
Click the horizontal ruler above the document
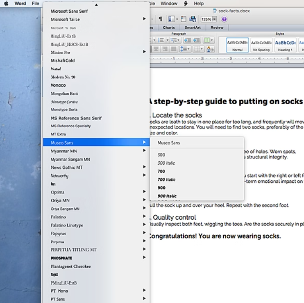coord(227,58)
